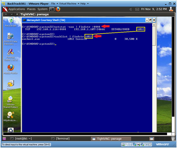This screenshot has width=177, height=148.
Task: Open the trash icon in bottom panel
Action: point(173,139)
